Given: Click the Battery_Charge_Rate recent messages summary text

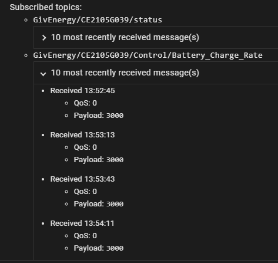Looking at the screenshot, I should pos(125,73).
